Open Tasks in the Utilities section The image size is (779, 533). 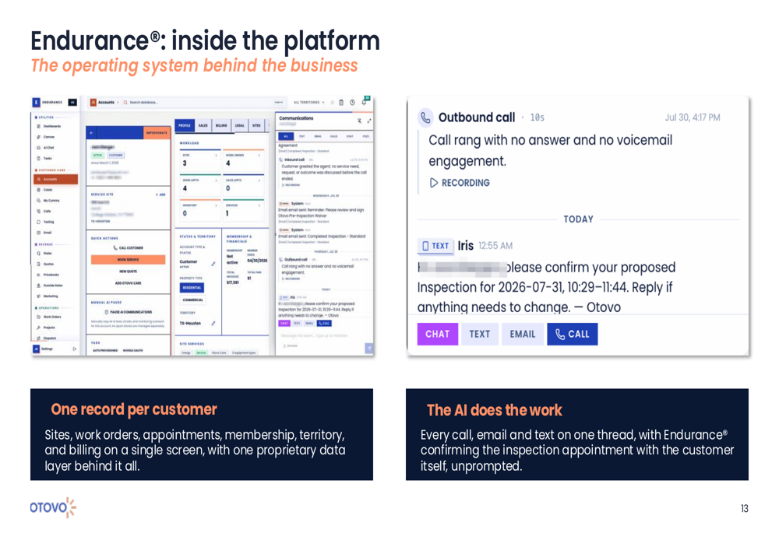click(x=44, y=159)
